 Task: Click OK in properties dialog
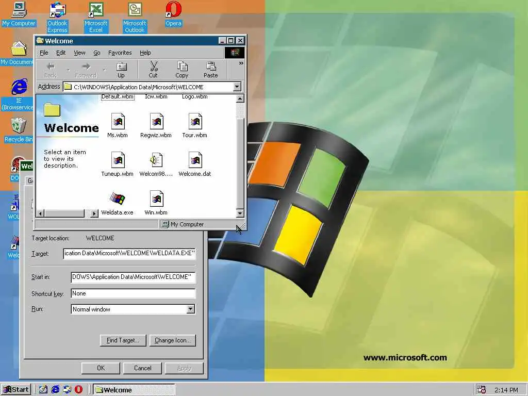[101, 368]
